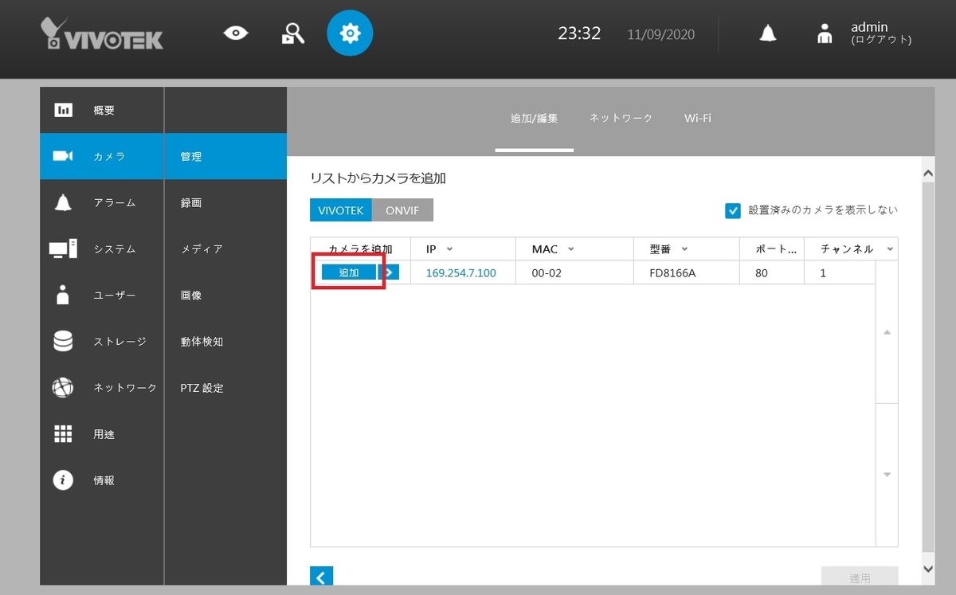Open the 用途 applications section
The width and height of the screenshot is (956, 595).
coord(102,433)
